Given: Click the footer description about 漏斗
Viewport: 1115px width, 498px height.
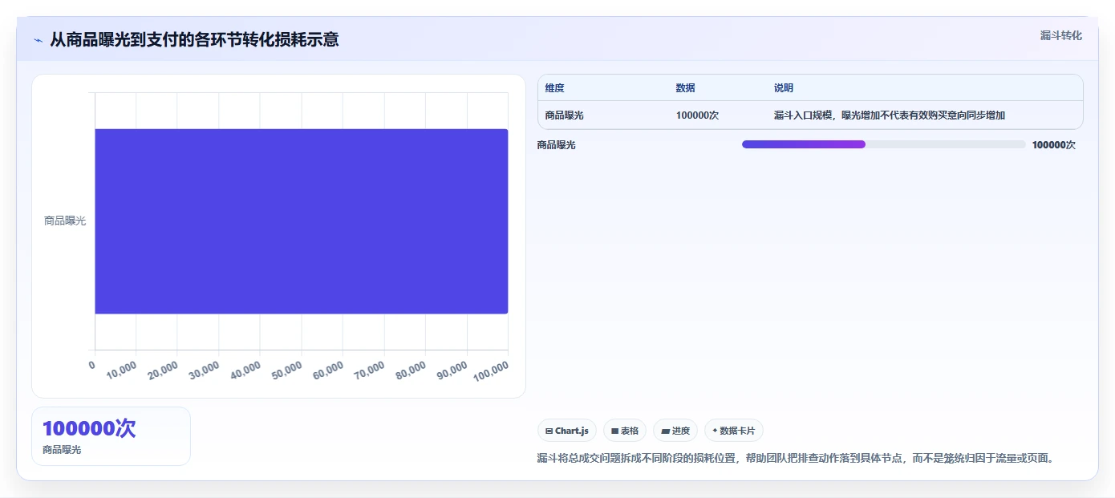Looking at the screenshot, I should click(x=798, y=459).
